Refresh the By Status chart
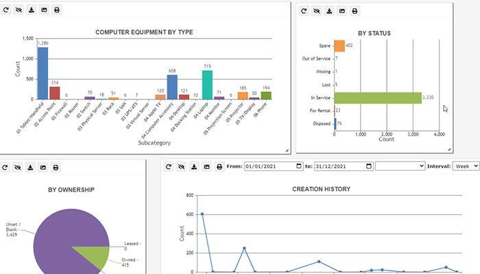The height and width of the screenshot is (274, 480). (x=304, y=11)
